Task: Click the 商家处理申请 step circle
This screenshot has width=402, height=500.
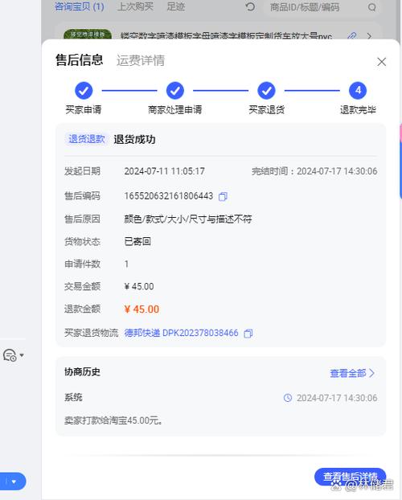Action: 175,91
